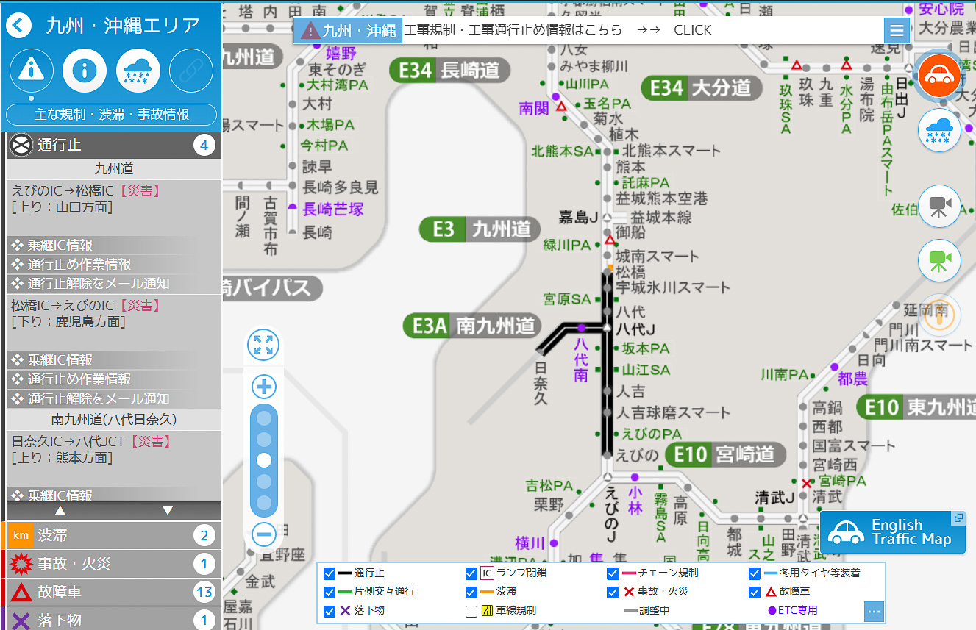Click the 通行止 closed-road circle icon
The width and height of the screenshot is (976, 630).
pyautogui.click(x=21, y=146)
